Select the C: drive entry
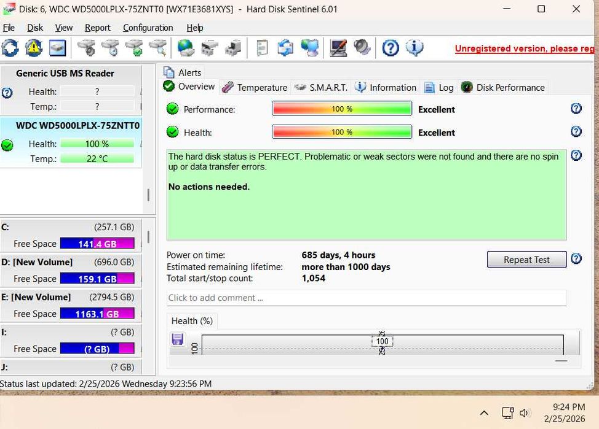This screenshot has height=429, width=599. pyautogui.click(x=71, y=235)
